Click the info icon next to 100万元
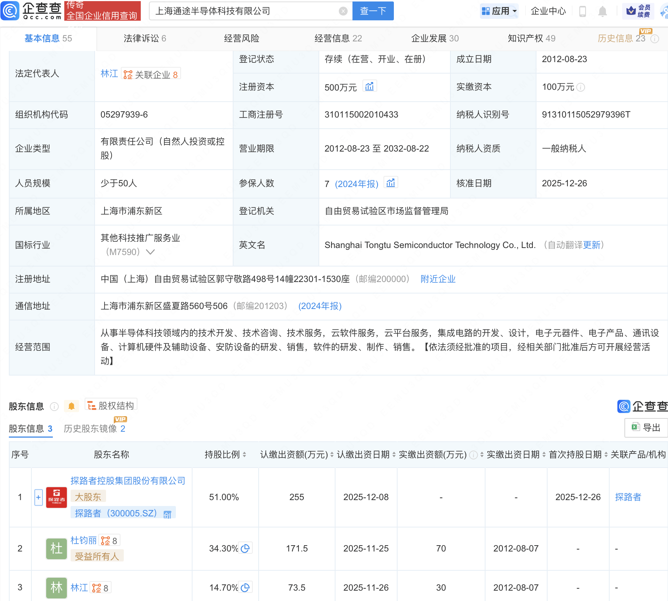The width and height of the screenshot is (668, 601). pyautogui.click(x=581, y=87)
